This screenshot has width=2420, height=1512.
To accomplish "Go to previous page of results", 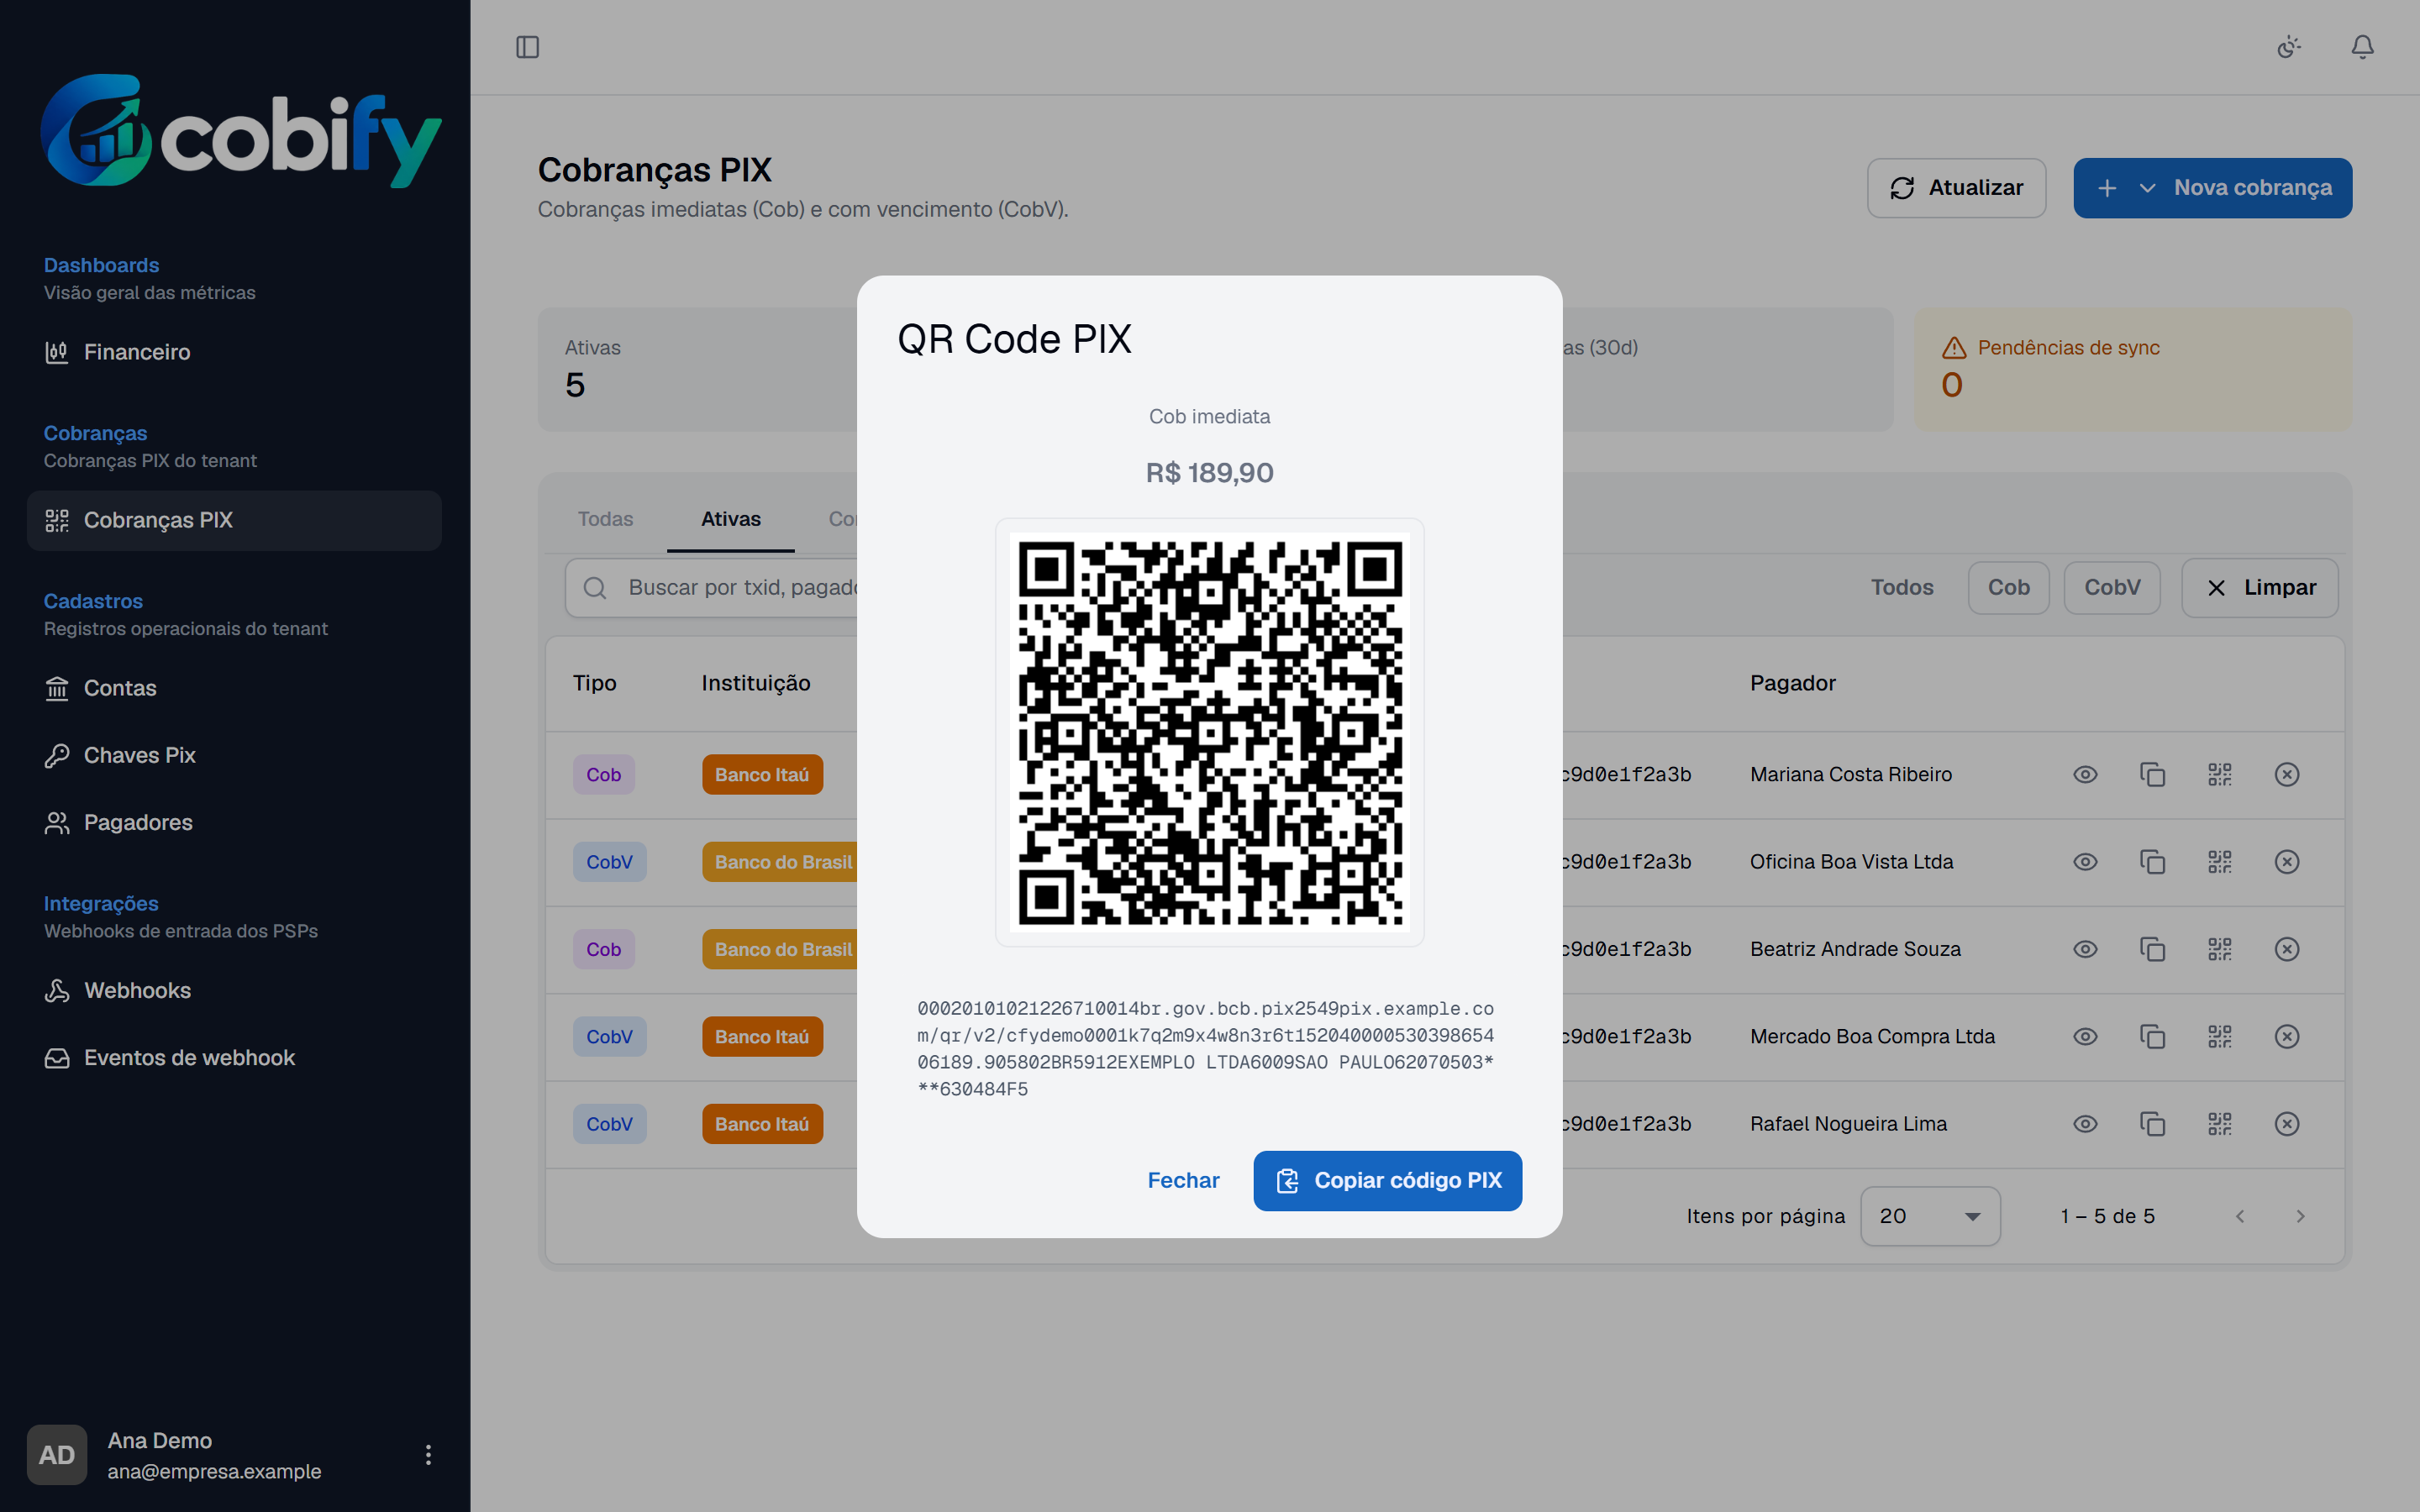I will pyautogui.click(x=2240, y=1216).
